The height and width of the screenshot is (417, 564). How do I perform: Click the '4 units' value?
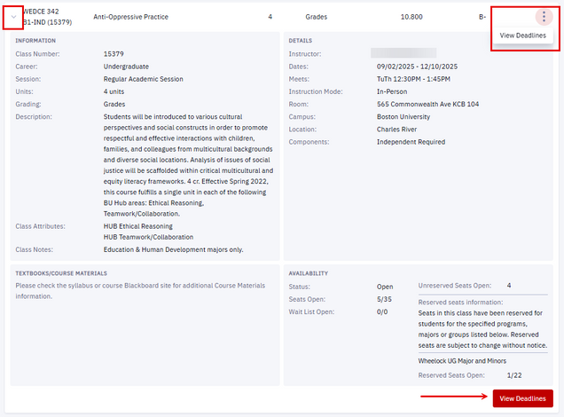click(x=114, y=91)
